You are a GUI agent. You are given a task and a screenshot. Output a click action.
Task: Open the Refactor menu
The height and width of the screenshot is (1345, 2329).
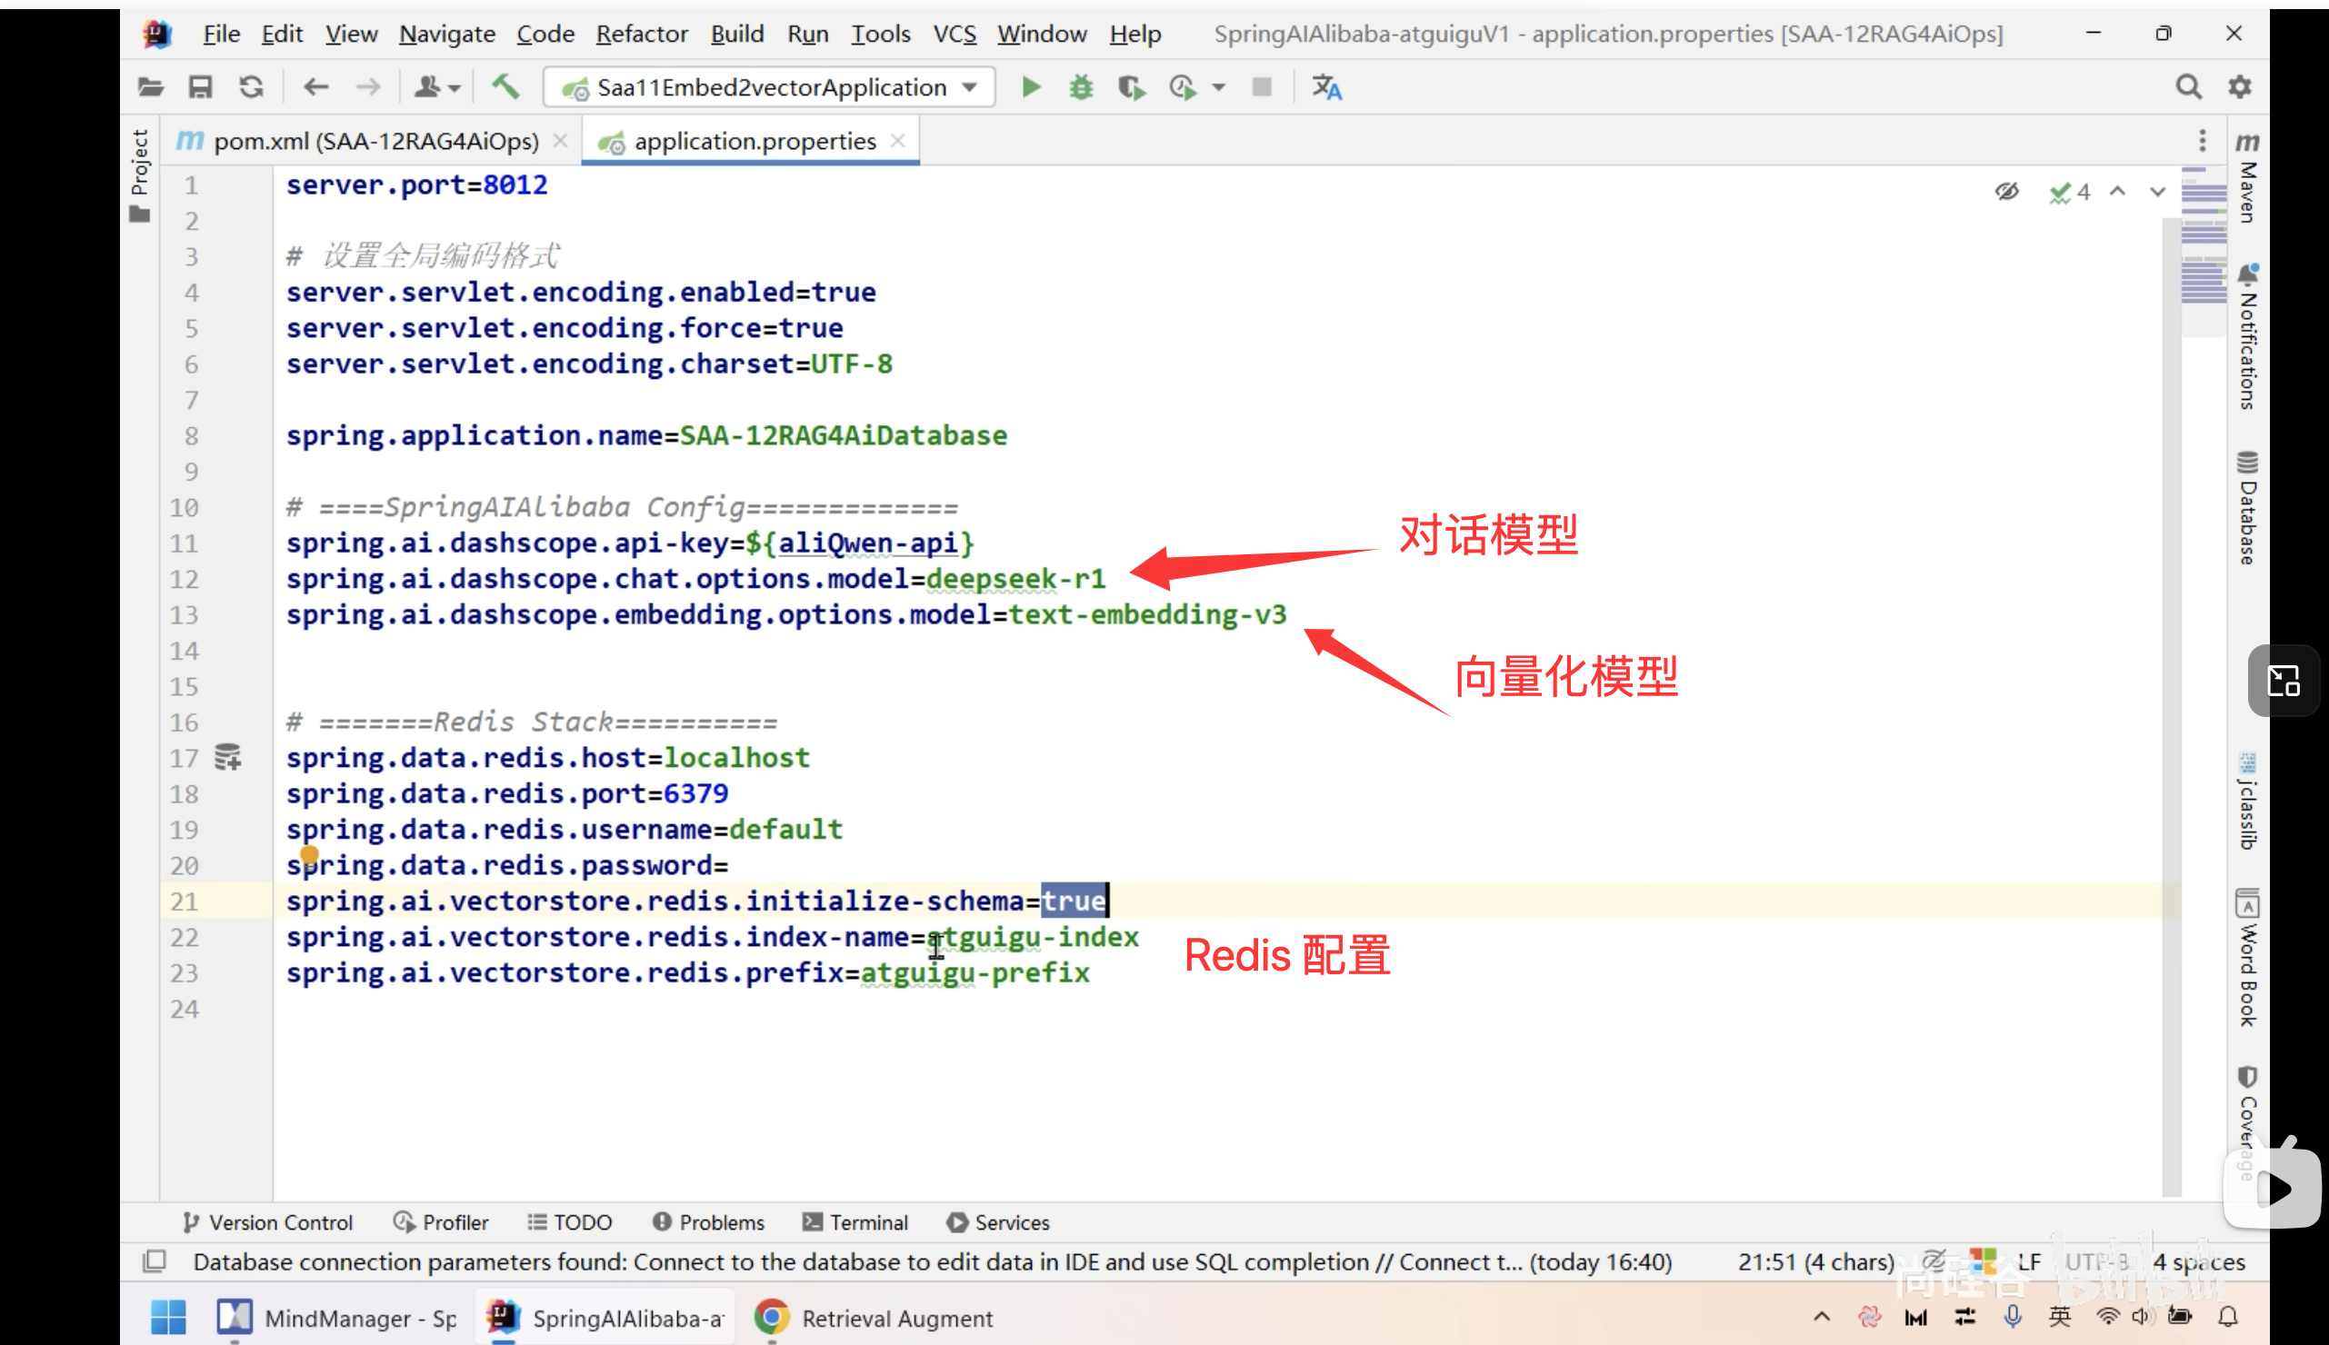coord(641,35)
